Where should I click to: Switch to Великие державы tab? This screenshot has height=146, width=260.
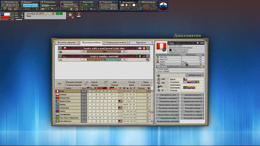[67, 43]
